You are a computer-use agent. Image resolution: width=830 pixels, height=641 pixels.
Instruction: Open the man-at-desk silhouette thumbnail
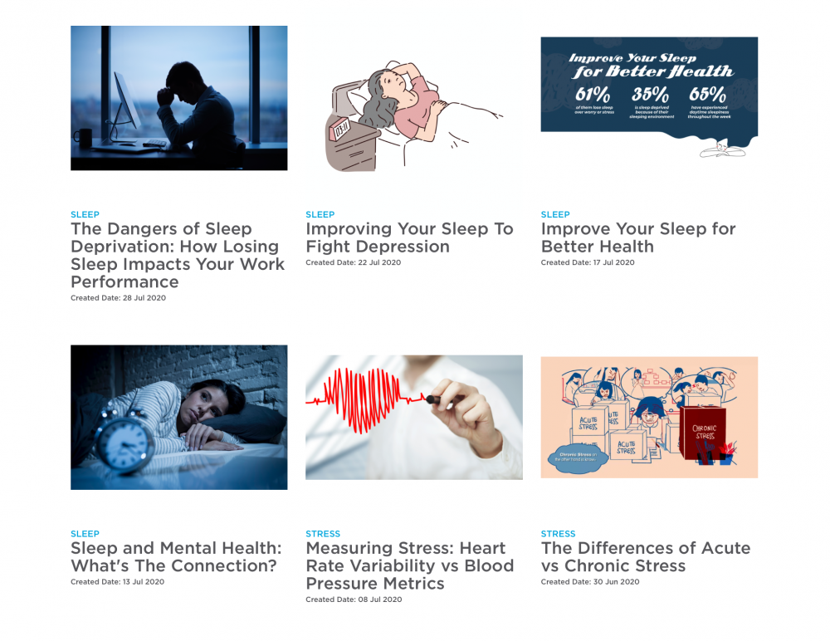coord(179,98)
